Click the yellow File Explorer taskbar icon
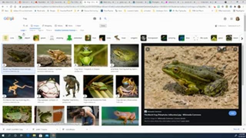246x138 pixels. pos(34,135)
